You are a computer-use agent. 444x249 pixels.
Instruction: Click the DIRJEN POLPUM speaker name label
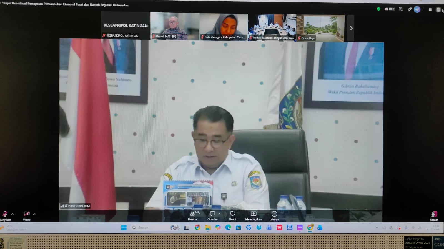tap(75, 206)
